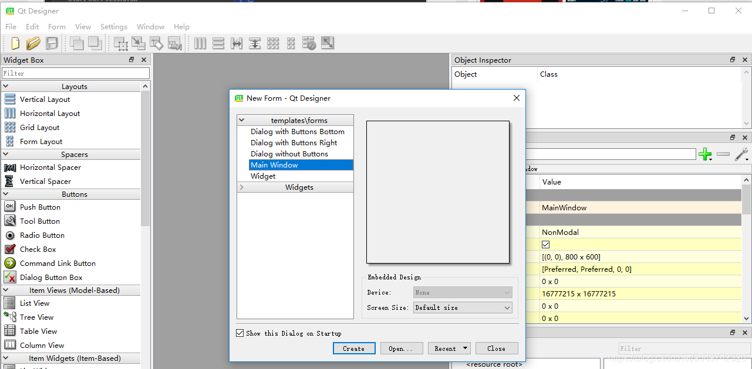Open the Settings menu

coord(114,27)
